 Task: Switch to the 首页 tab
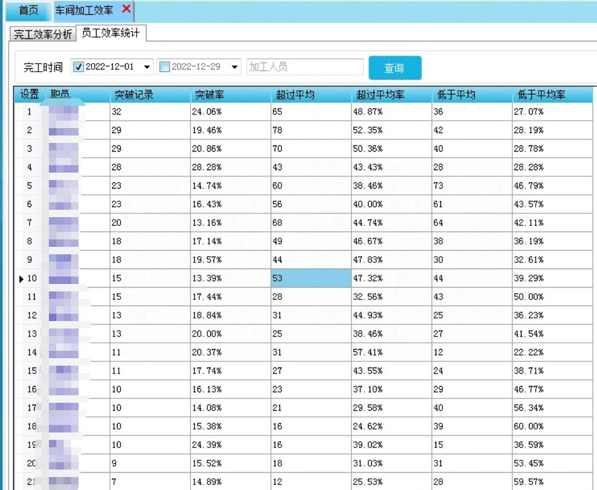(28, 11)
